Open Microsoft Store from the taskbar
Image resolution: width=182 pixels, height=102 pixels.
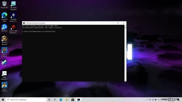(73, 99)
